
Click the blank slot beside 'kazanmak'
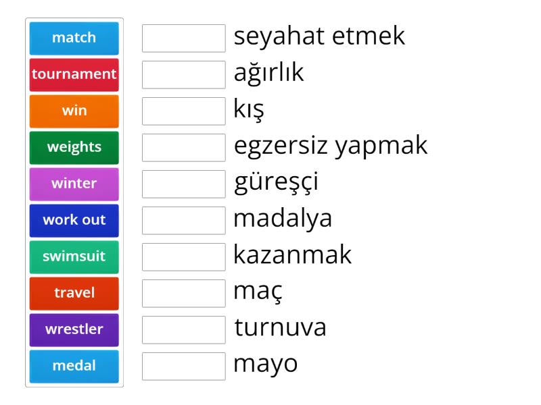[x=184, y=257]
